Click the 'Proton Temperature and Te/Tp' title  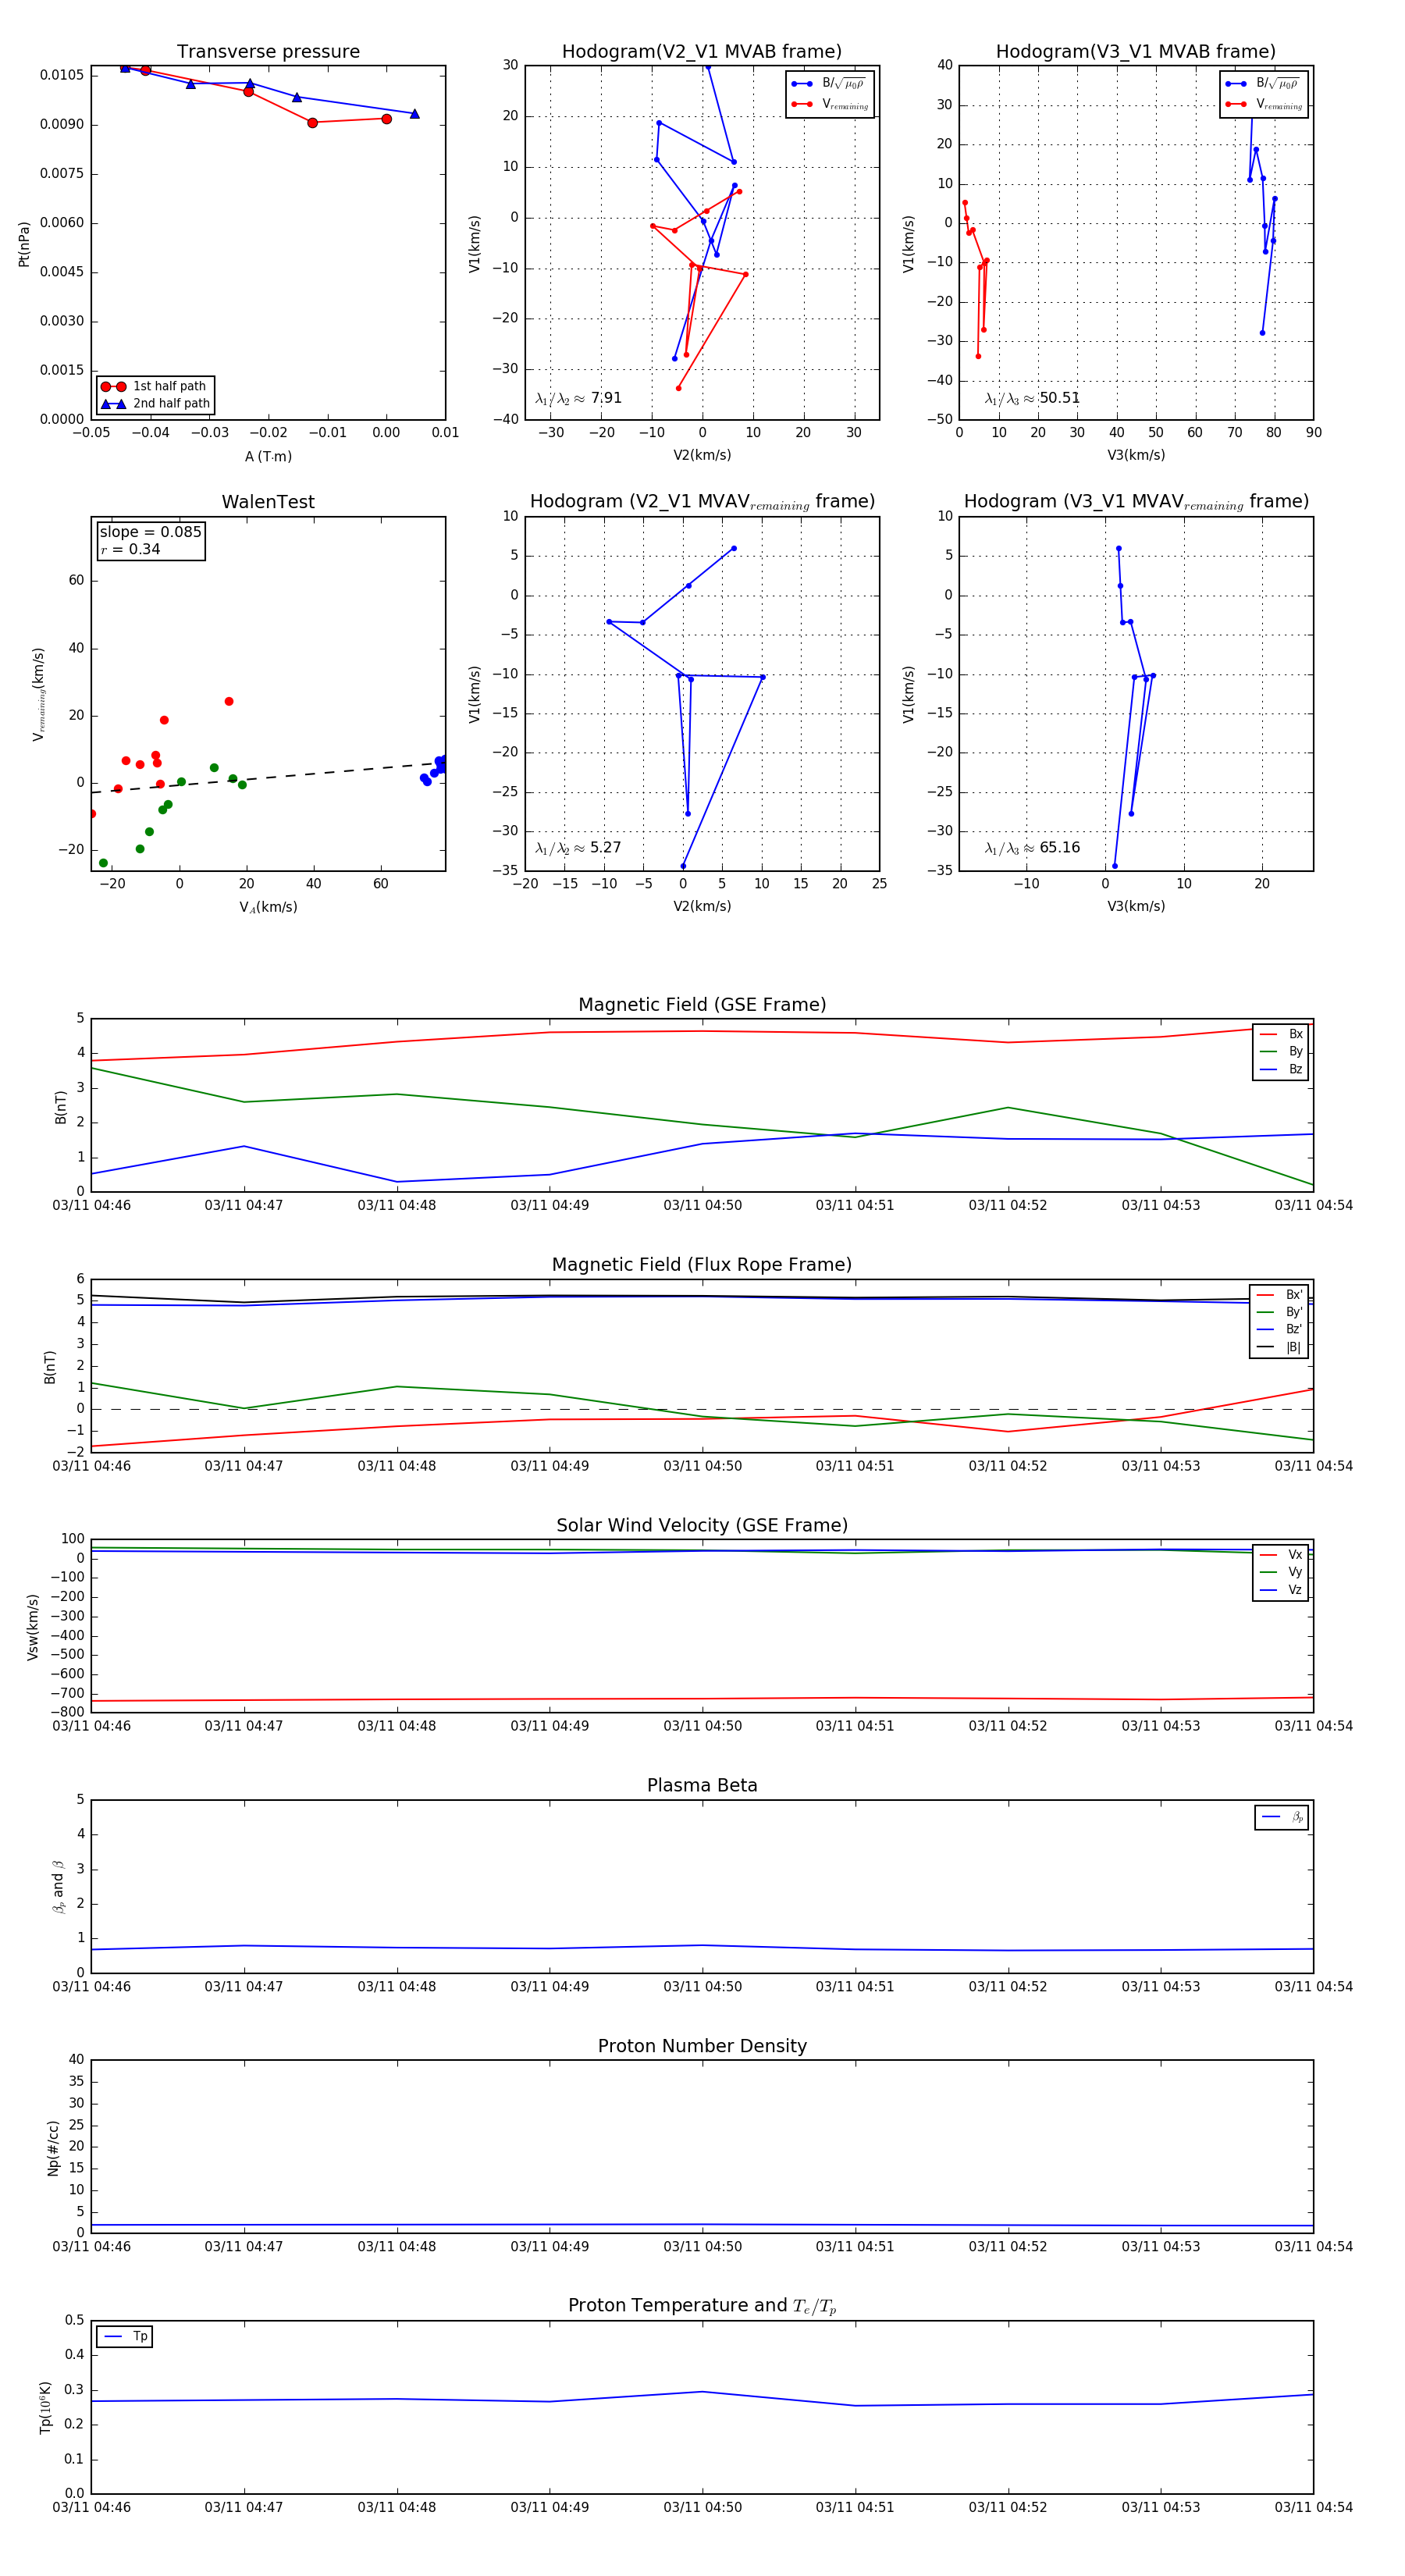tap(702, 2305)
